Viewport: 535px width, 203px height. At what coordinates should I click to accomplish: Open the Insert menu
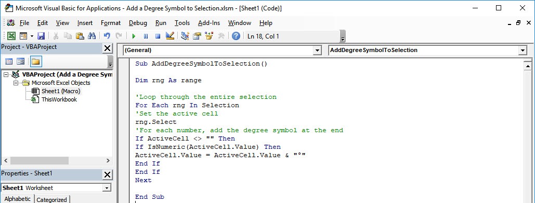coord(85,23)
